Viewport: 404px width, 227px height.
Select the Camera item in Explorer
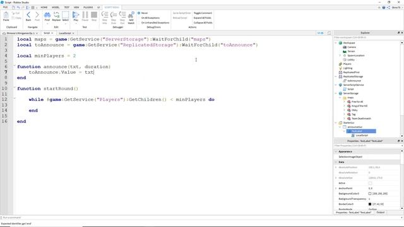(349, 47)
